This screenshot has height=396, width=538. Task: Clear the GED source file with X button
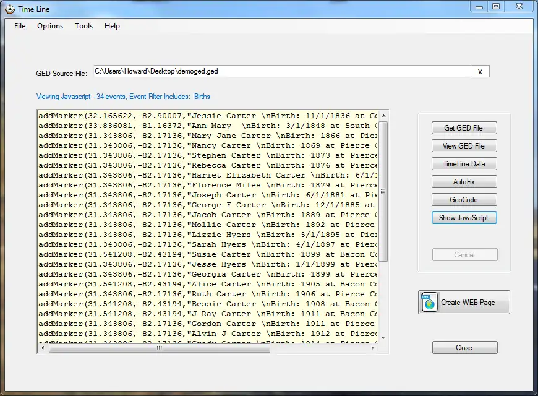(480, 71)
